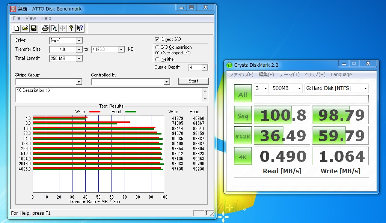Open the ファイル(F) menu in CrystalDiskMark
386x223 pixels.
click(241, 75)
